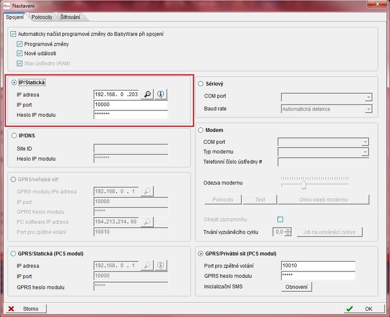Click the magnifier search icon beside IP adresa
390x317 pixels.
147,94
